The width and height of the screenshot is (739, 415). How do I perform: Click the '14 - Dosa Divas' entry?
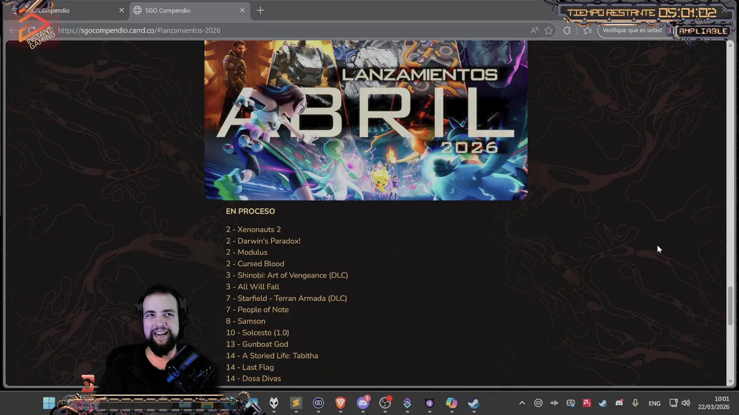pos(253,379)
